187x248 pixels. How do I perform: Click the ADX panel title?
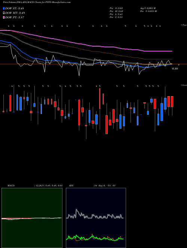pyautogui.click(x=71, y=186)
